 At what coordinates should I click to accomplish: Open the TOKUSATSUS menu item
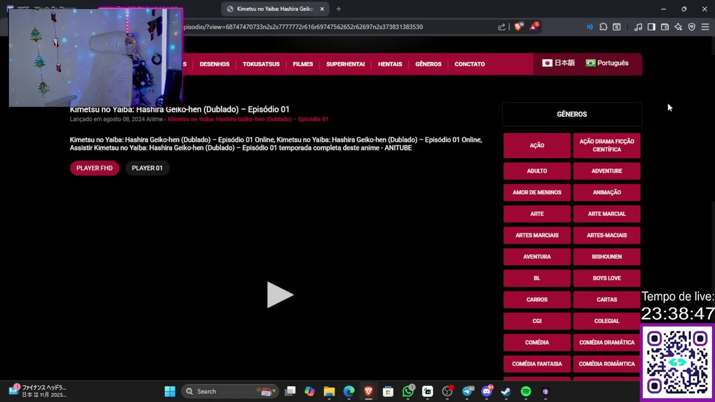pos(261,64)
